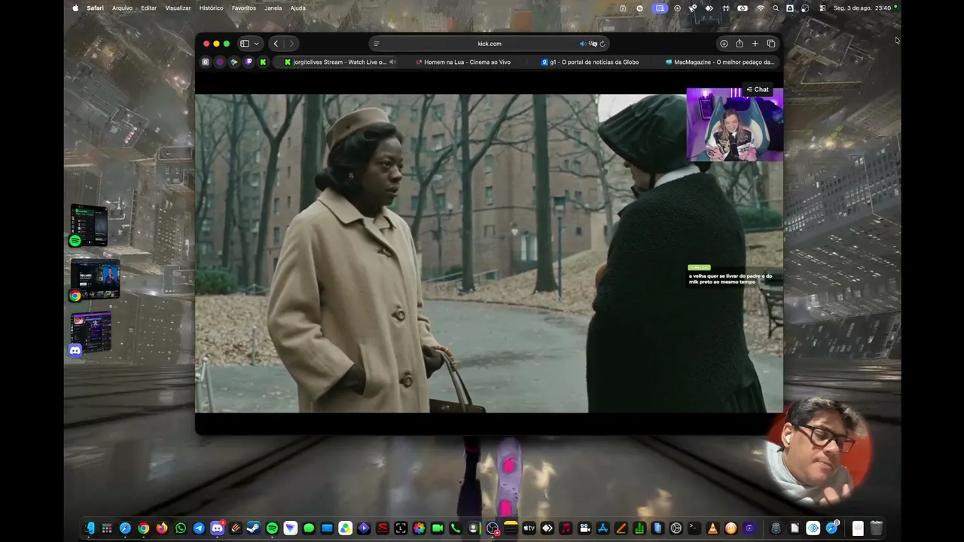The image size is (964, 542).
Task: Open the page reader menu icon in address bar
Action: pyautogui.click(x=377, y=44)
